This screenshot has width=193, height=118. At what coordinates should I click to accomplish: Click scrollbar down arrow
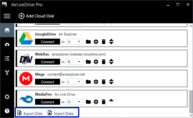coord(191,116)
